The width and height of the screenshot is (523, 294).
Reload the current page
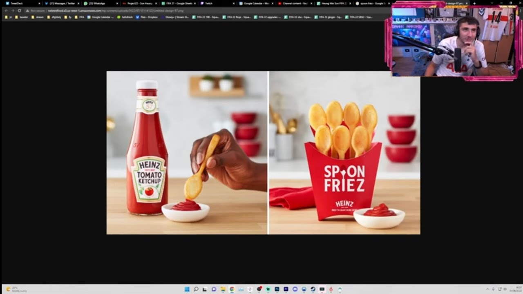19,11
